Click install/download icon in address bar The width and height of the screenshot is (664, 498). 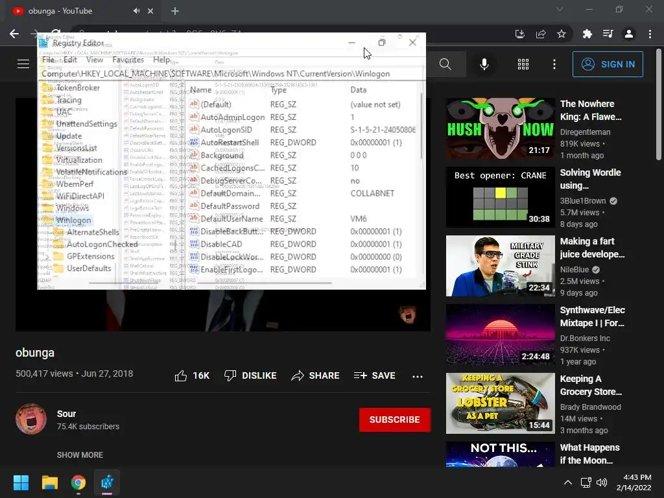coord(520,34)
